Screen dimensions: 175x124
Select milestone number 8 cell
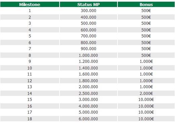(30, 55)
